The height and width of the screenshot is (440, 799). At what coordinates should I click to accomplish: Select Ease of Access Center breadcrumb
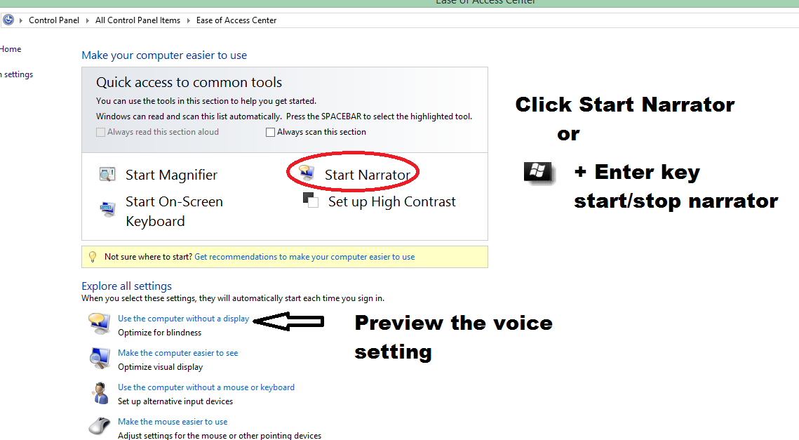click(x=236, y=20)
